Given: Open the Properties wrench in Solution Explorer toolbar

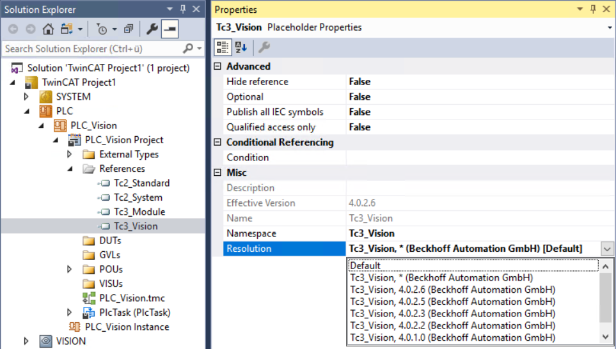Looking at the screenshot, I should pos(152,29).
